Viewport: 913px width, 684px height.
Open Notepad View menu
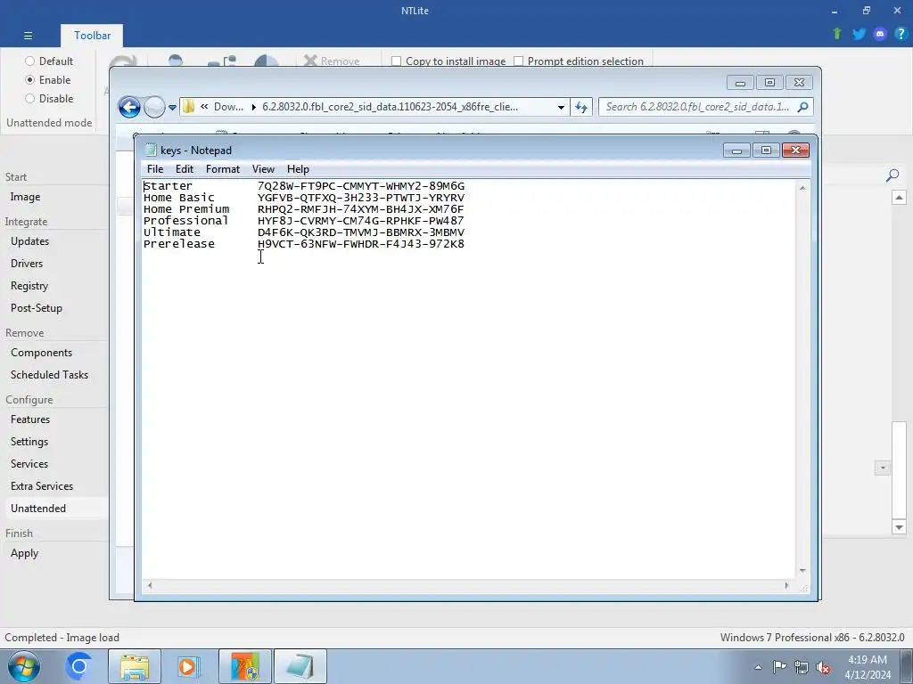[x=263, y=169]
